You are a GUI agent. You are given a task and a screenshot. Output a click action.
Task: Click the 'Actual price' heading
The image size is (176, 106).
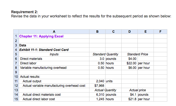click(138, 90)
